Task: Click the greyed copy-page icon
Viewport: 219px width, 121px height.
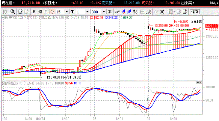Action: pos(179,12)
